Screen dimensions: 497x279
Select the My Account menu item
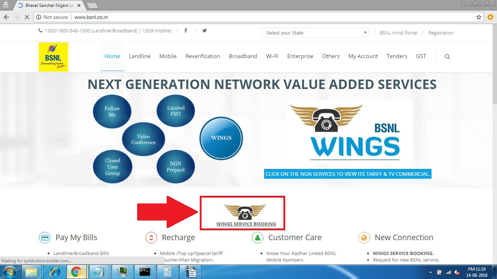point(363,56)
